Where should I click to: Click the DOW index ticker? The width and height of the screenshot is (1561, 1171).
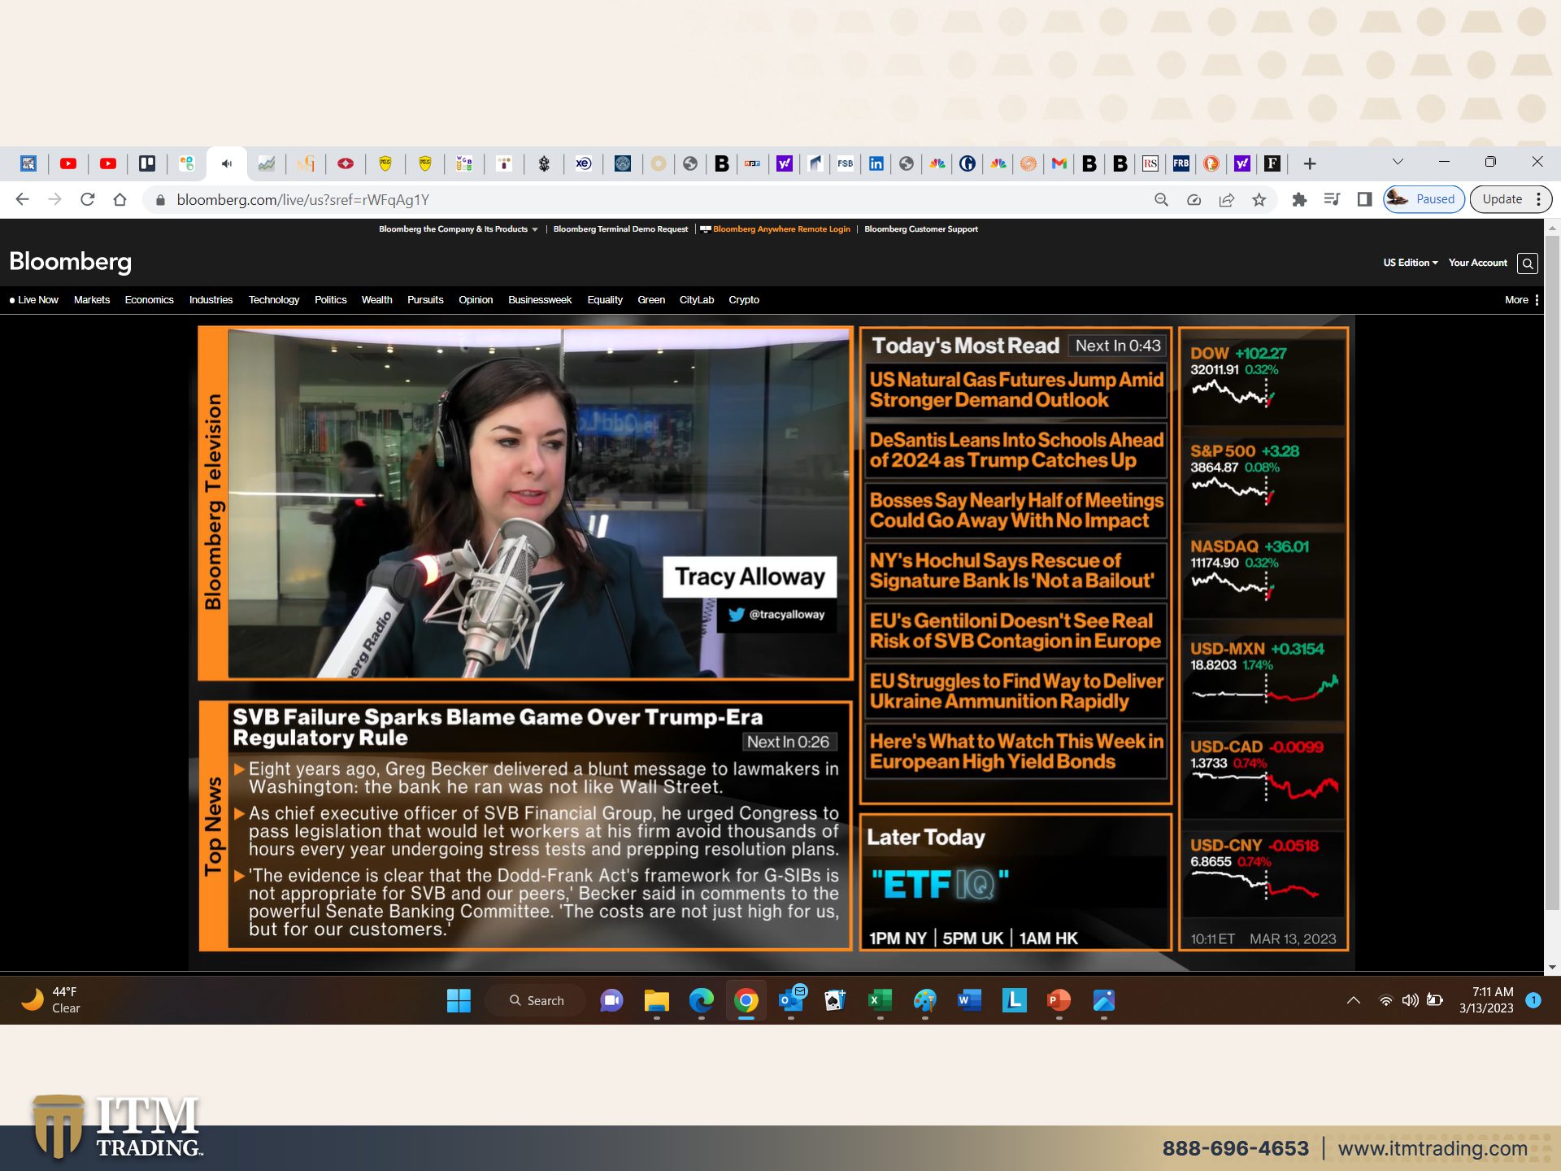1263,377
